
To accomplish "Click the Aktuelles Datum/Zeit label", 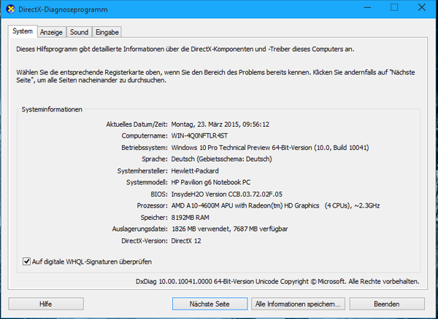I will pyautogui.click(x=137, y=125).
